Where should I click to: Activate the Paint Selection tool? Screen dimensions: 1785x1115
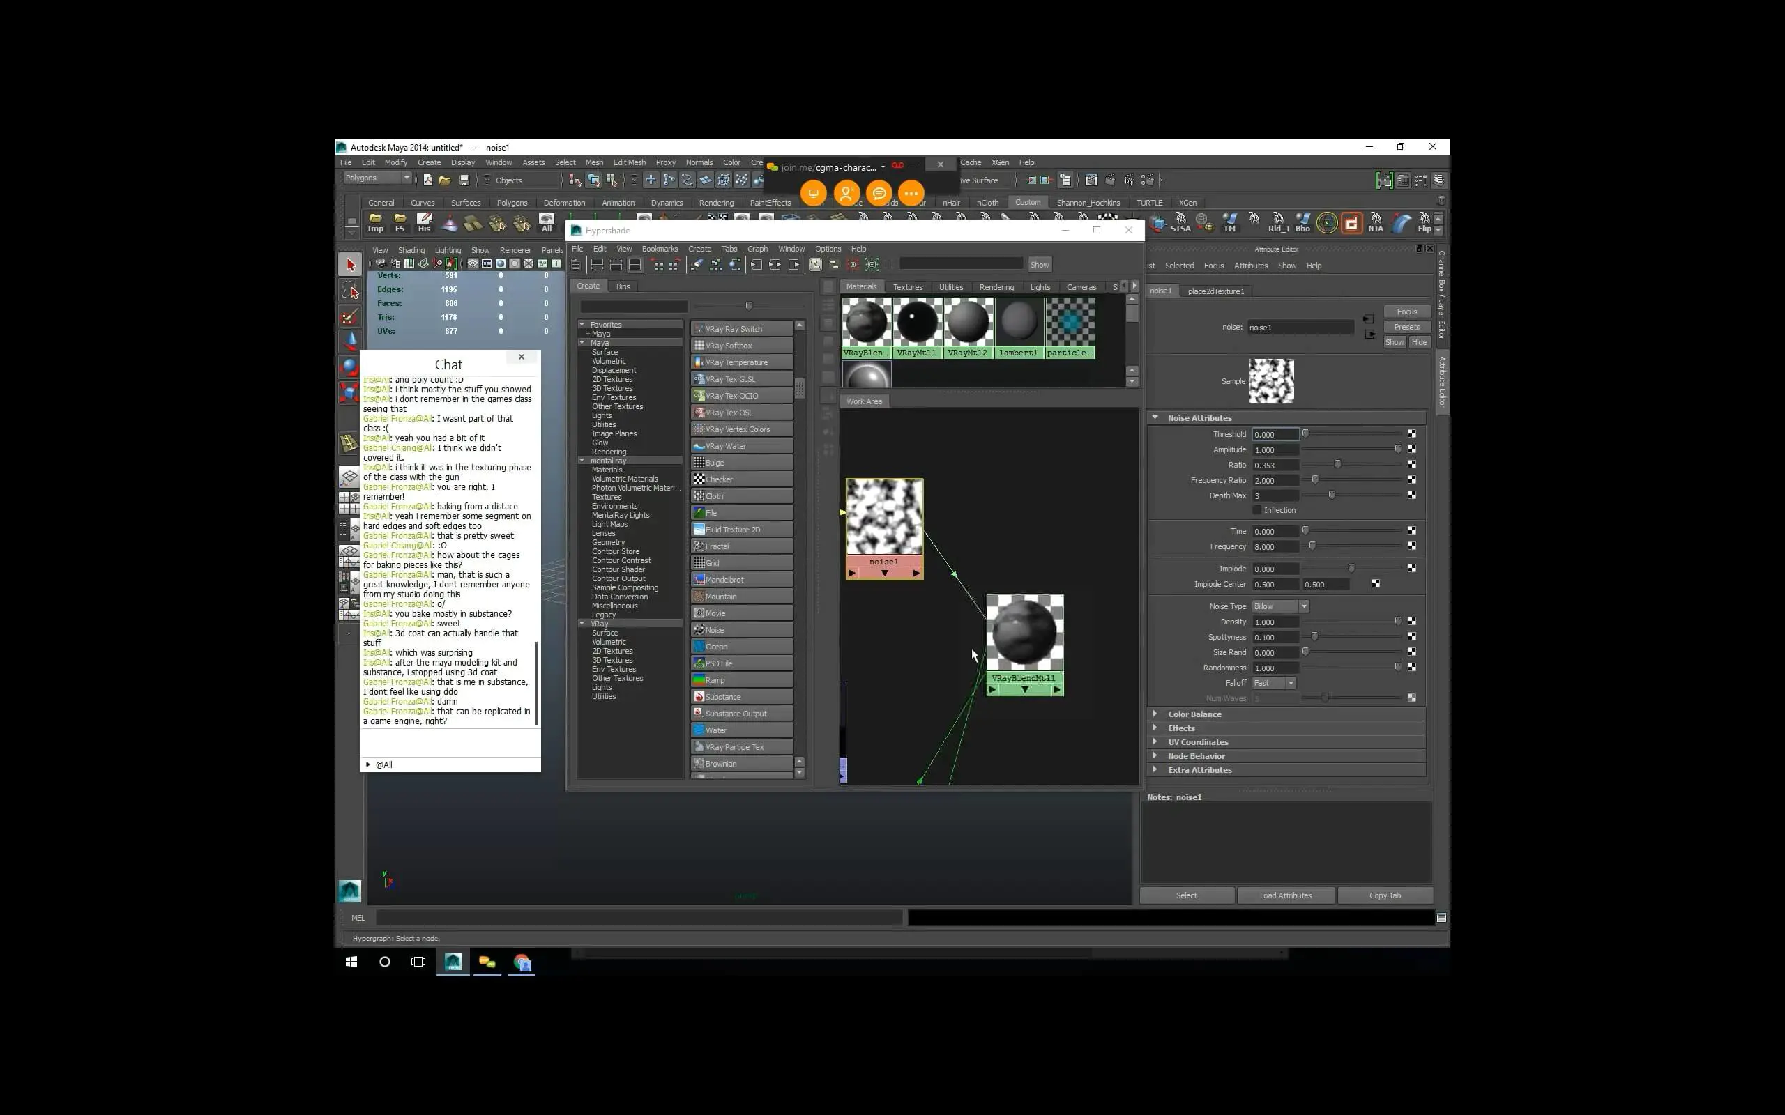point(350,316)
